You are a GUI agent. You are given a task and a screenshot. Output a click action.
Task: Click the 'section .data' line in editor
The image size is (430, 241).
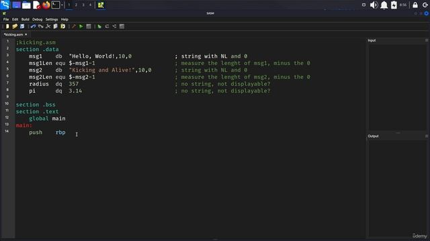[x=38, y=50]
